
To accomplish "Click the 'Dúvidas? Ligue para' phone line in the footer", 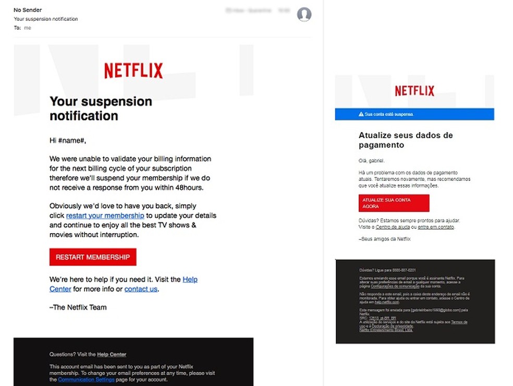I will coord(387,270).
